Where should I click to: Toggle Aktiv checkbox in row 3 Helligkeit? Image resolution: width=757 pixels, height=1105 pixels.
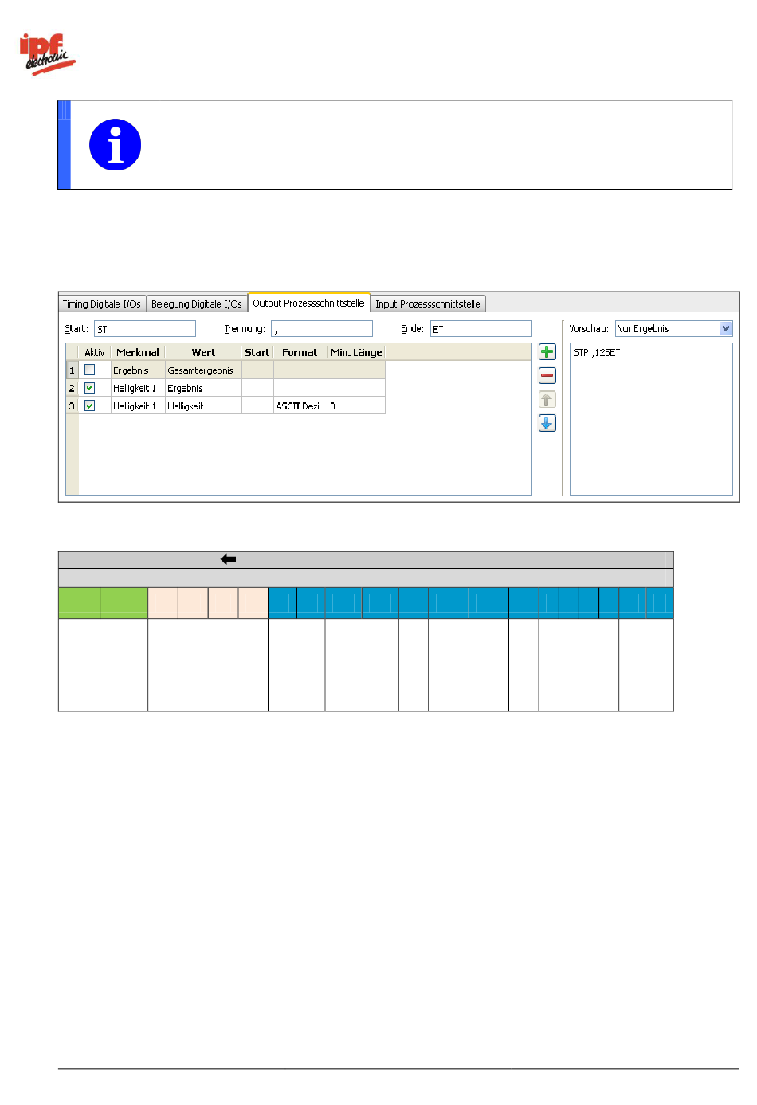pos(90,406)
